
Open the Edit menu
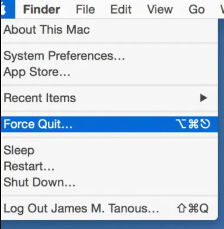tap(121, 9)
